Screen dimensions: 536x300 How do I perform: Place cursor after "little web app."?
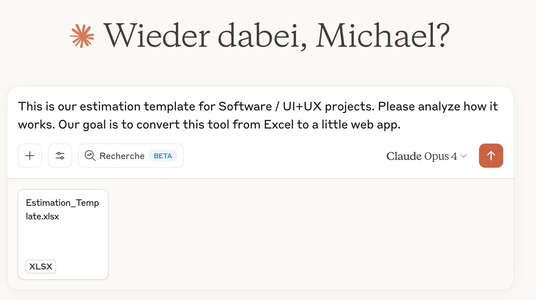click(x=401, y=125)
